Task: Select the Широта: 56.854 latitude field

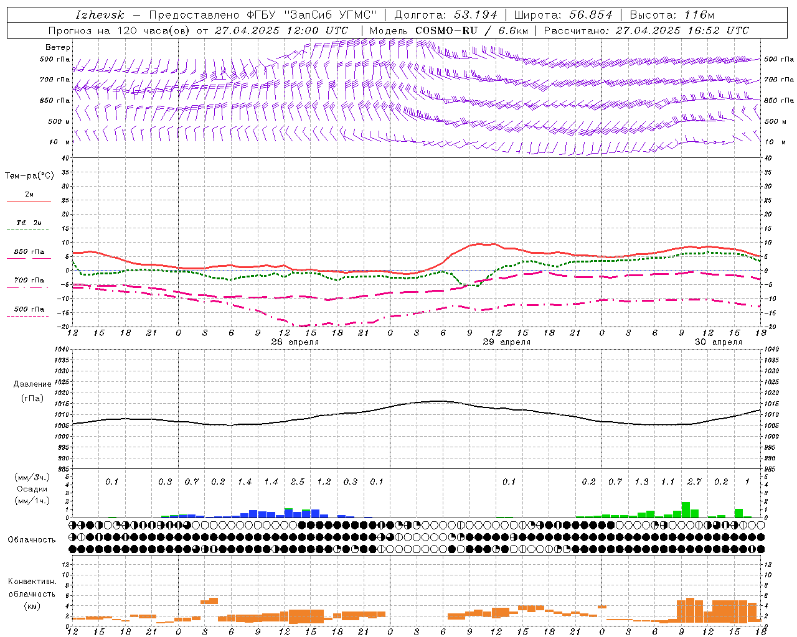Action: point(564,15)
